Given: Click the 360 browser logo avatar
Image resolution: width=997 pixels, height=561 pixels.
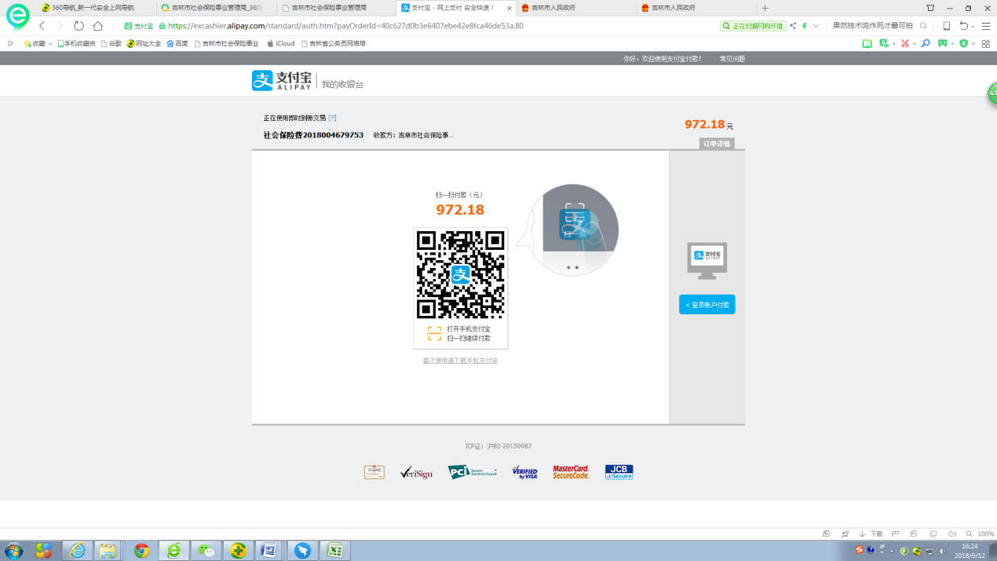Looking at the screenshot, I should (17, 16).
